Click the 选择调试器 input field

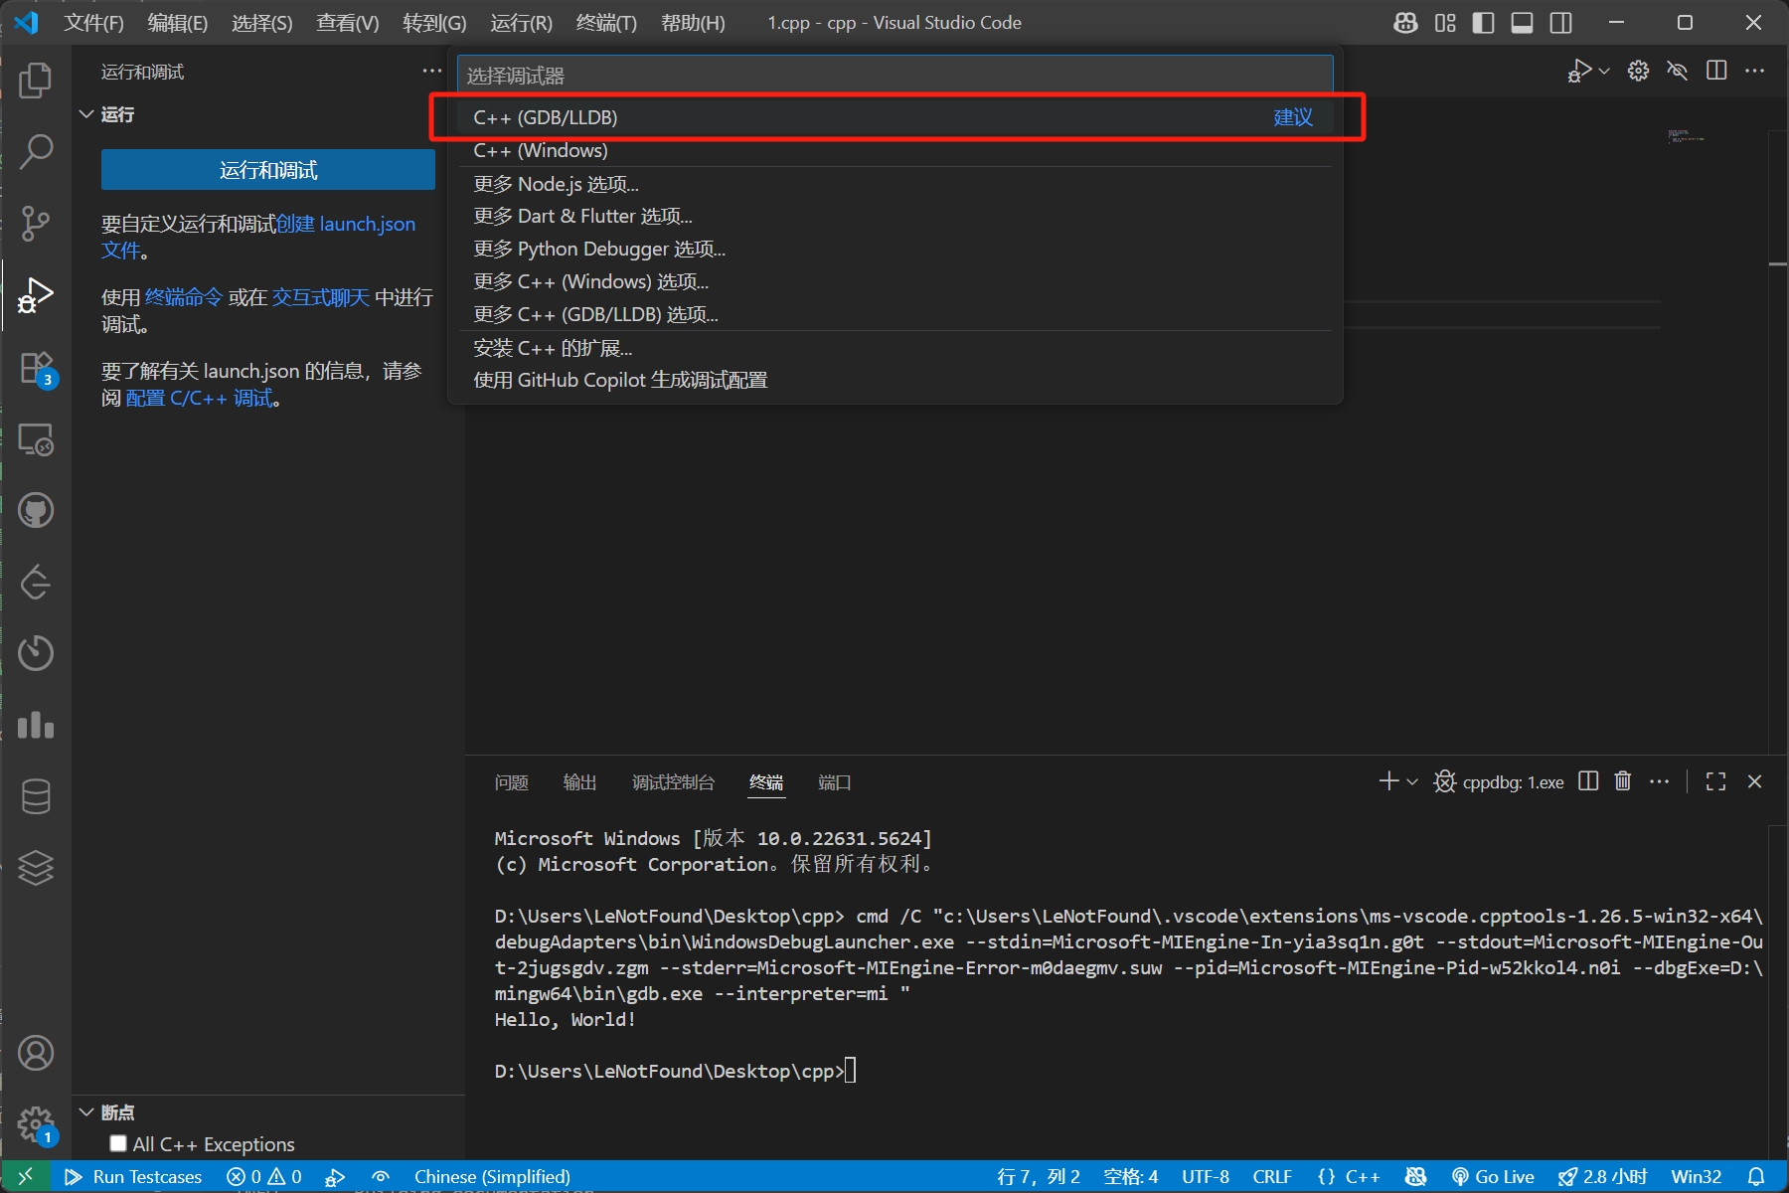coord(894,76)
